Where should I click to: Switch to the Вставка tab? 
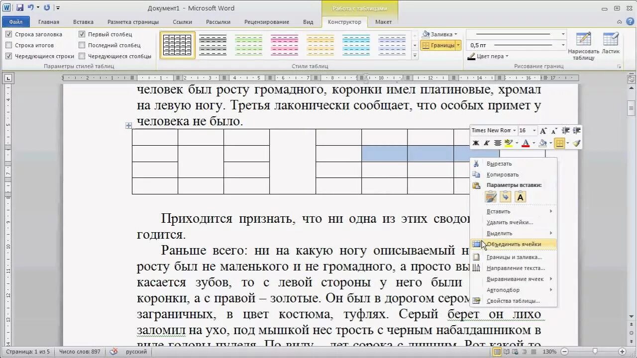[x=83, y=22]
